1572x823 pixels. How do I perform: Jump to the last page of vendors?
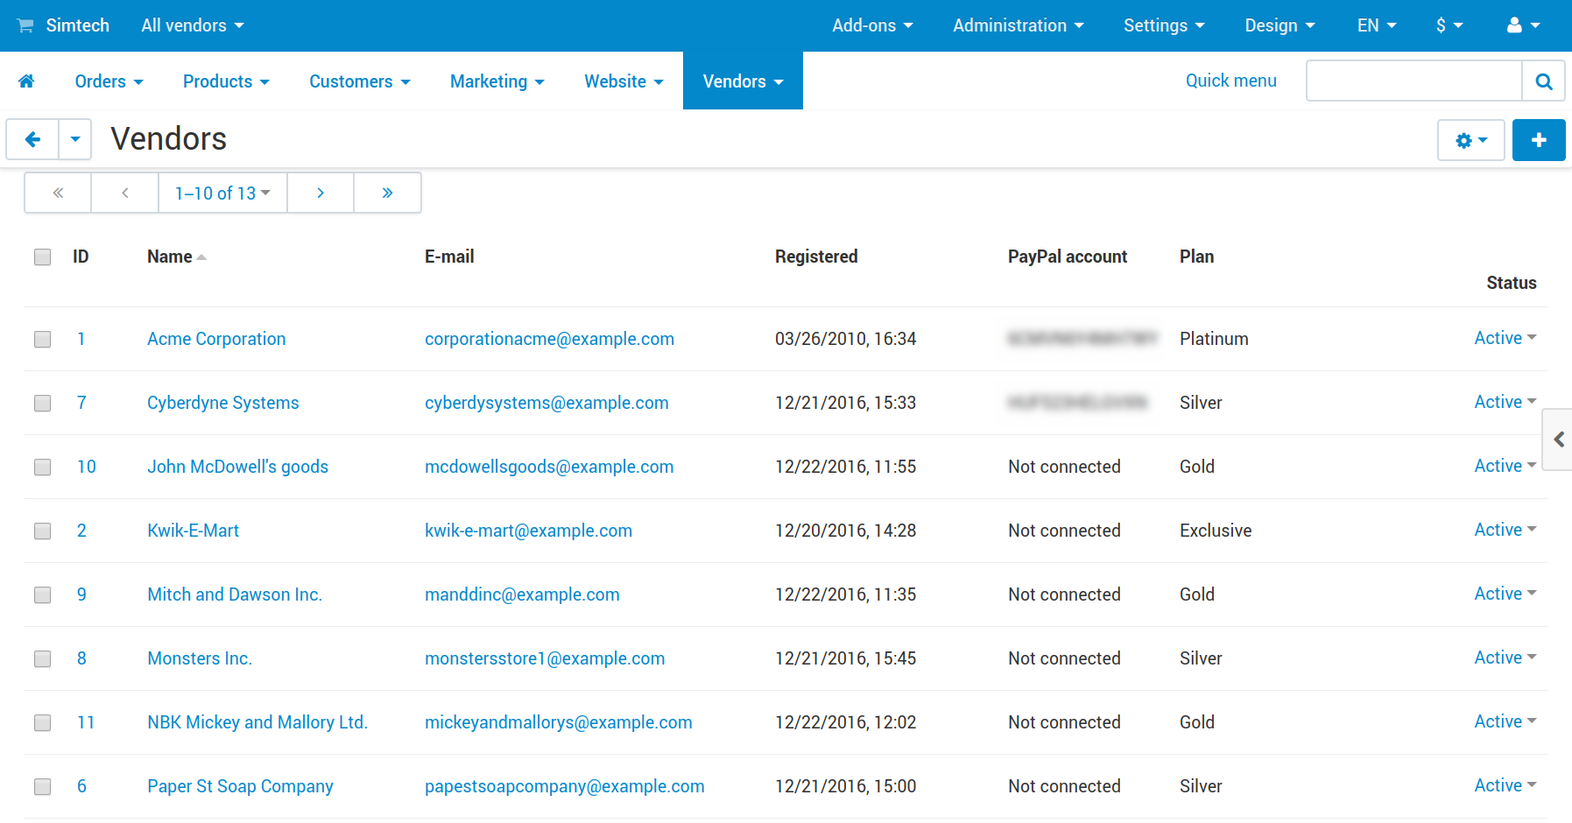[x=387, y=193]
